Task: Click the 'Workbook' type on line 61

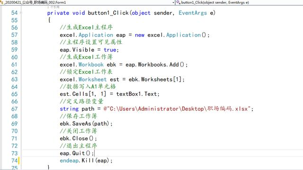Action: tap(91, 65)
